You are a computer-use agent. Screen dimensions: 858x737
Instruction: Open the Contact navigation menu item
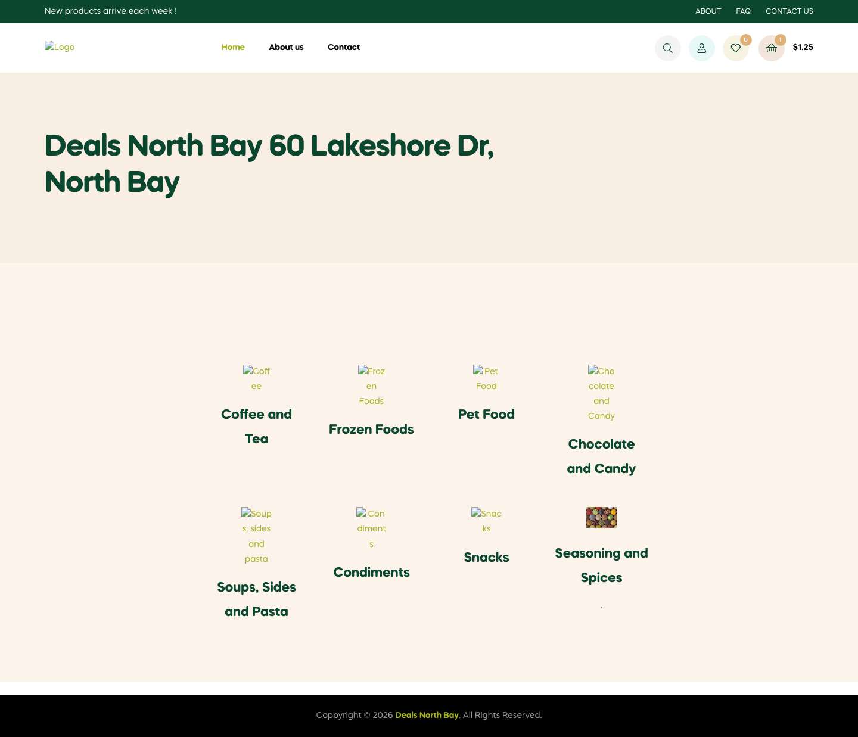click(x=344, y=48)
